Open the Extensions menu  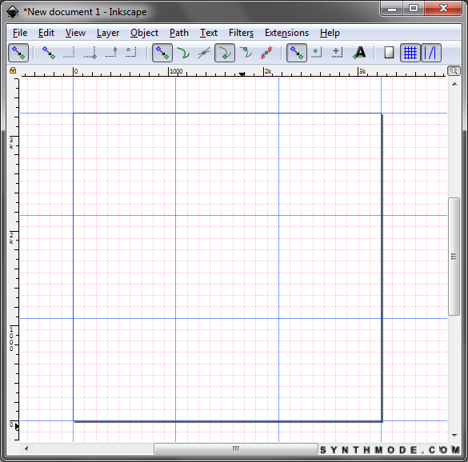click(286, 33)
